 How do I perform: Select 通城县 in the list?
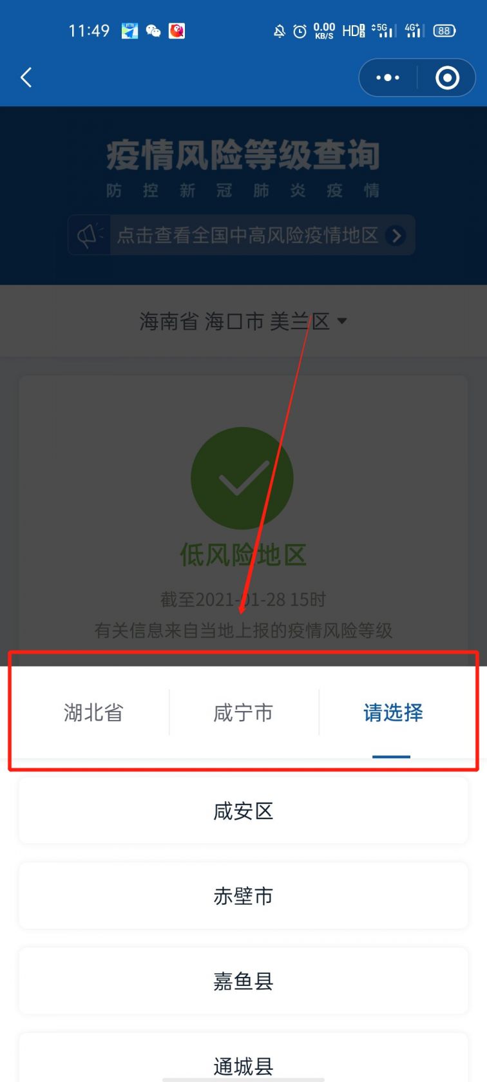pyautogui.click(x=243, y=1059)
